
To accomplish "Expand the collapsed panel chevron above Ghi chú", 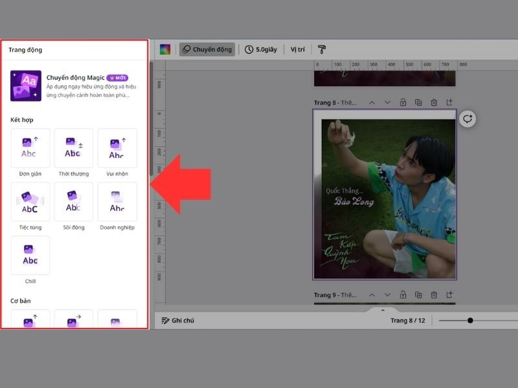I will pos(383,310).
